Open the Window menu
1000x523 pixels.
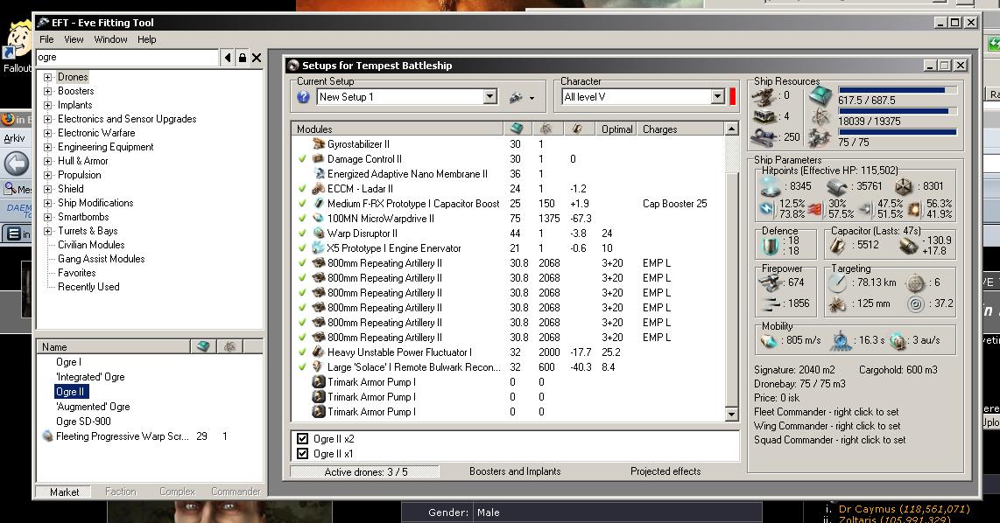(111, 39)
